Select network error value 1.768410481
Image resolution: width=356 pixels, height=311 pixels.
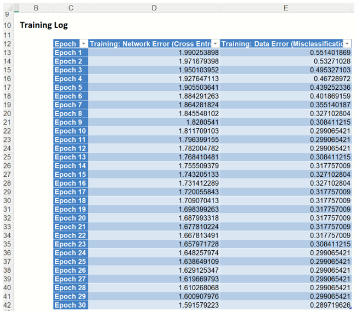(154, 157)
